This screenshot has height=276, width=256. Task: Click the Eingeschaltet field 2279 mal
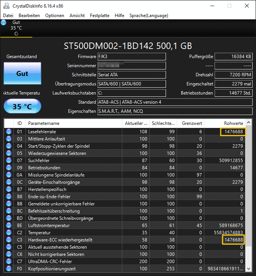[234, 84]
